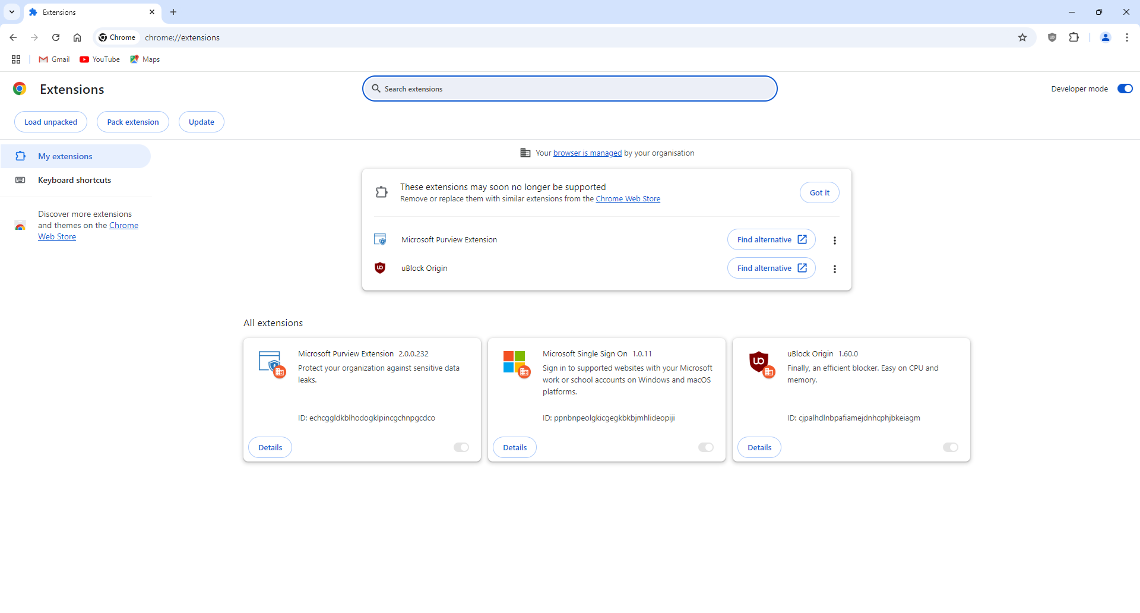Click the Load unpacked button
The height and width of the screenshot is (613, 1140).
[50, 121]
